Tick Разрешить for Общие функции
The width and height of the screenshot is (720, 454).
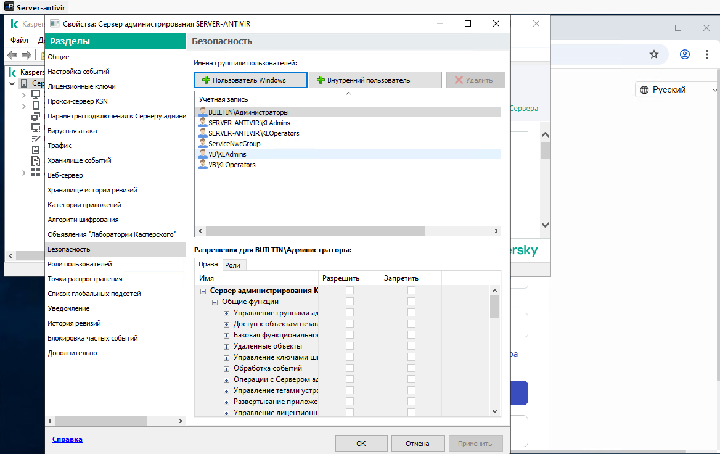(350, 302)
